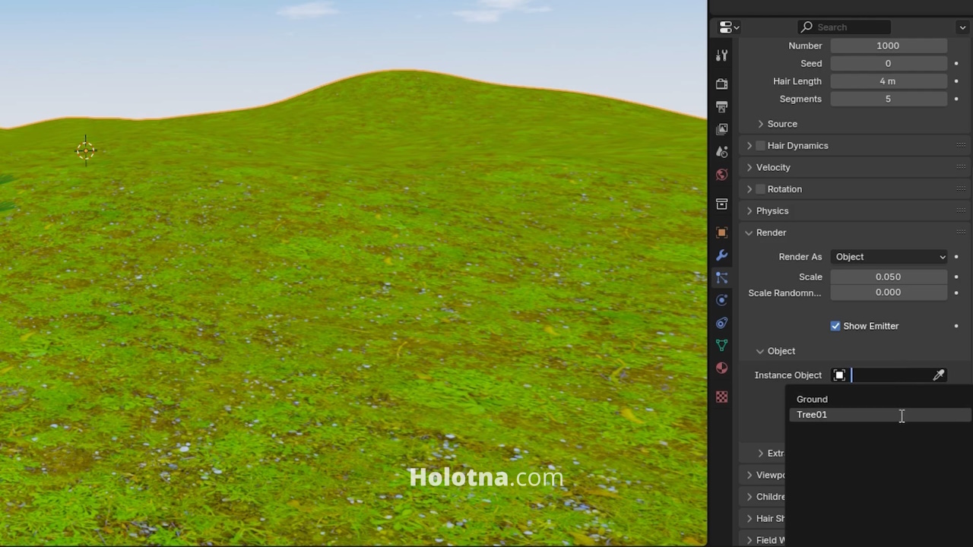Click drag handle of Rotation panel

click(x=961, y=189)
